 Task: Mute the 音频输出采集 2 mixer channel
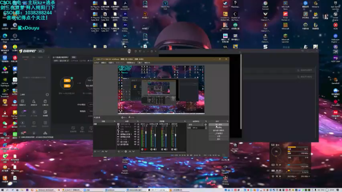click(x=165, y=149)
